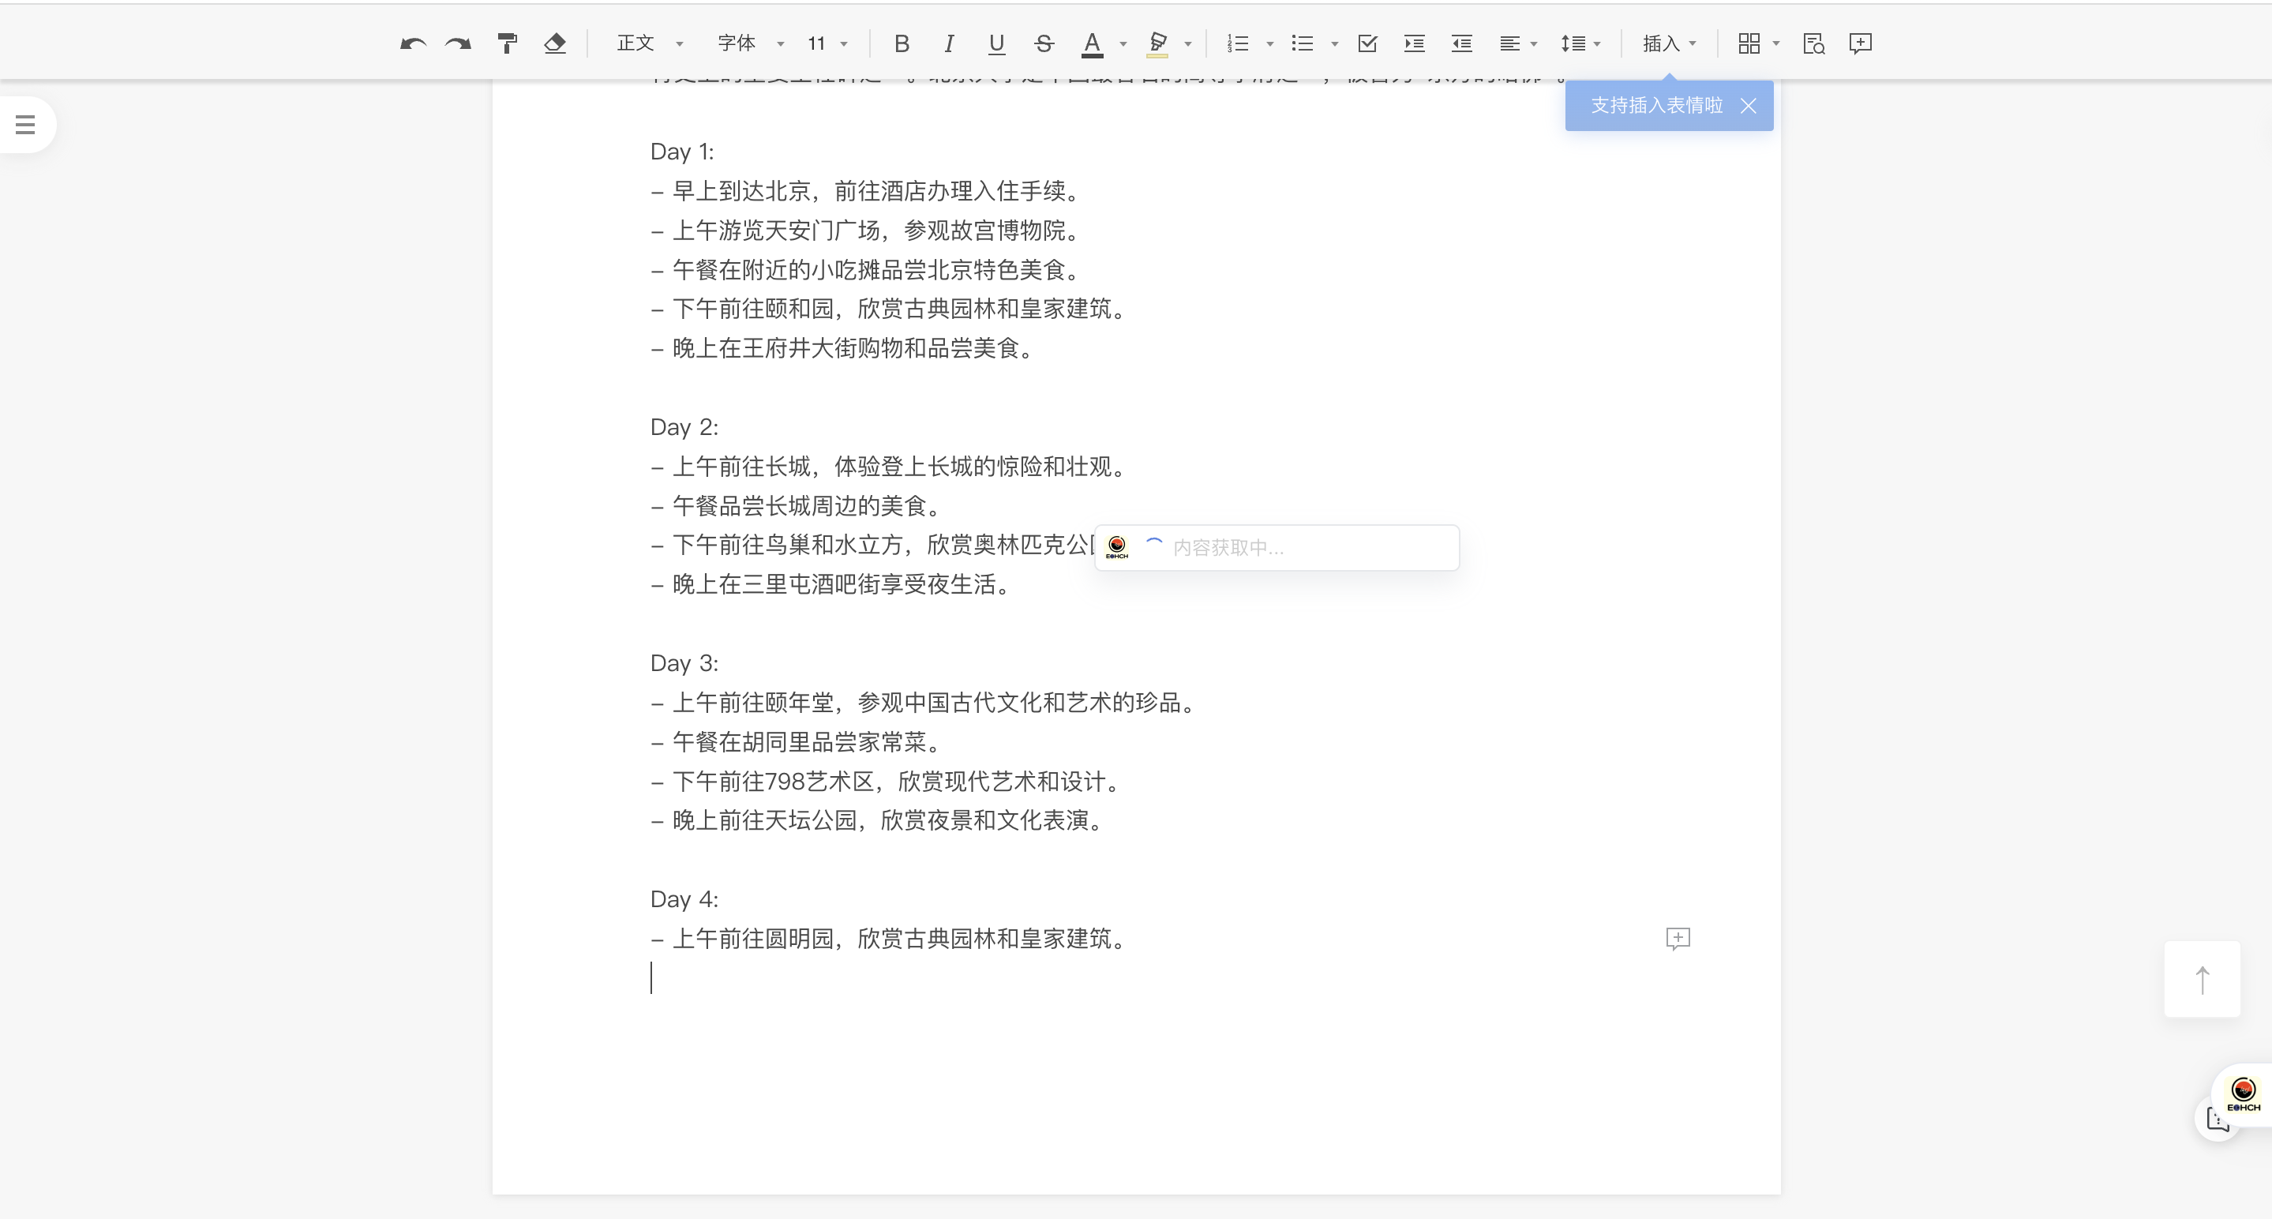Click the undo arrow icon
This screenshot has height=1219, width=2272.
[412, 43]
